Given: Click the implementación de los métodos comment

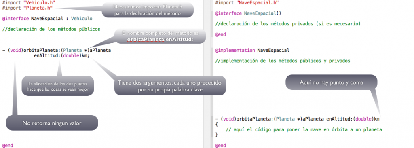Looking at the screenshot, I should 283,61.
